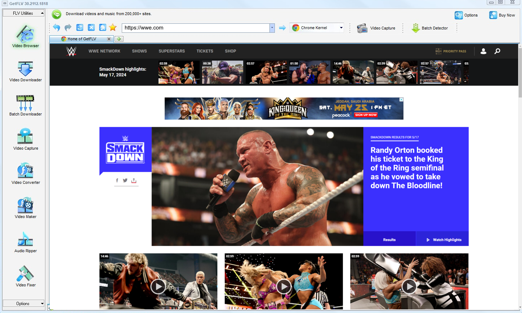Click Watch Highlights on the banner
Viewport: 522px width, 313px height.
[443, 240]
